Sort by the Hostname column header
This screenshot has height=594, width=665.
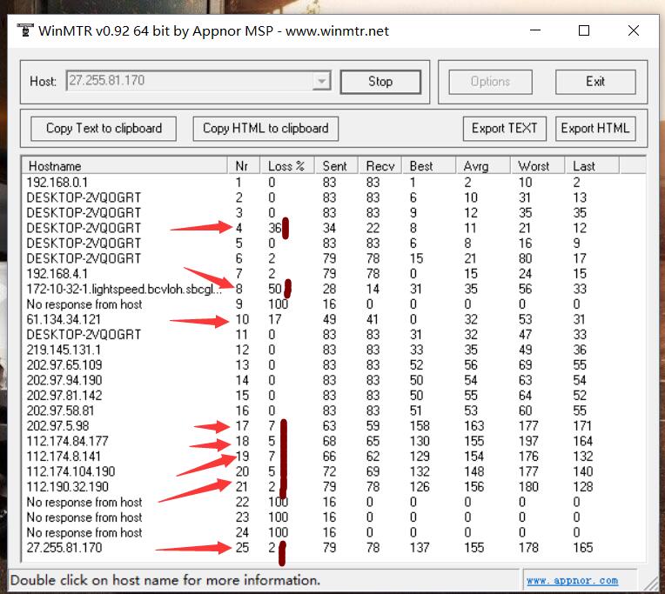tap(124, 166)
